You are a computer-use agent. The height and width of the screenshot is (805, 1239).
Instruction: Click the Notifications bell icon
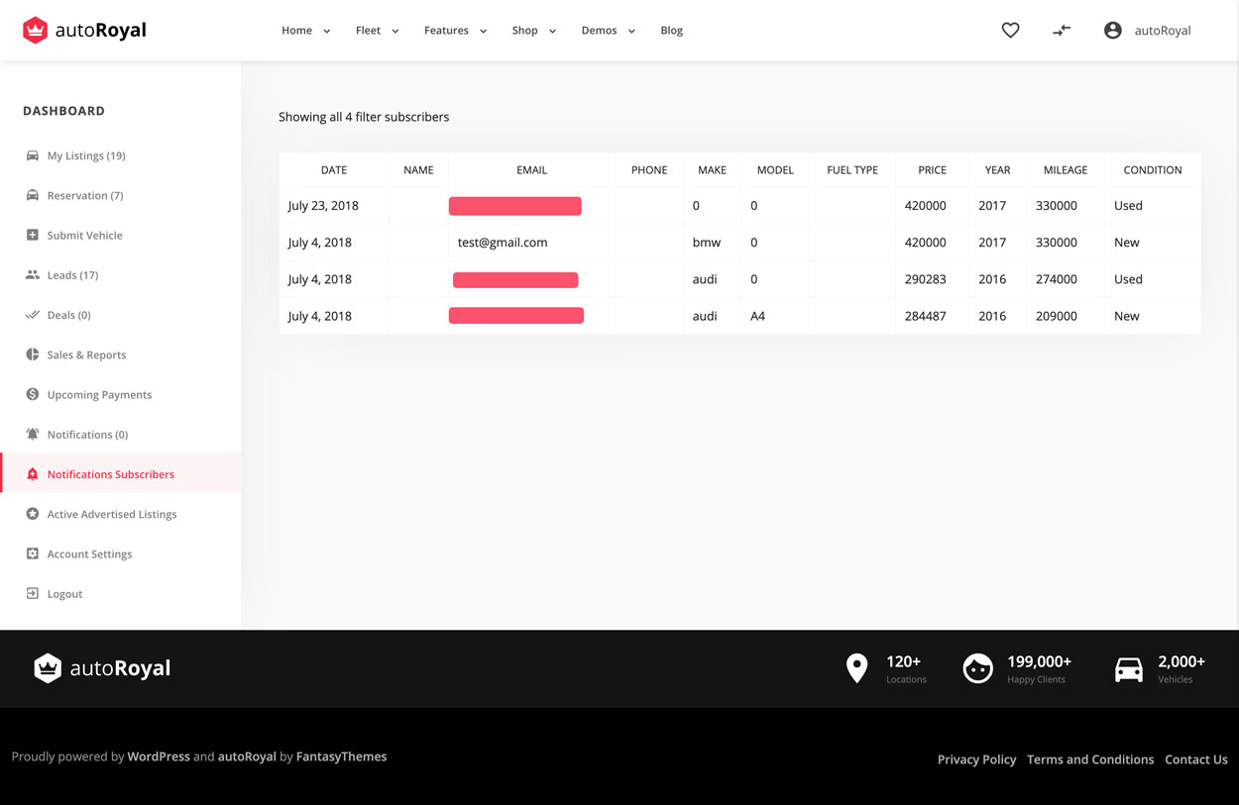[x=33, y=434]
